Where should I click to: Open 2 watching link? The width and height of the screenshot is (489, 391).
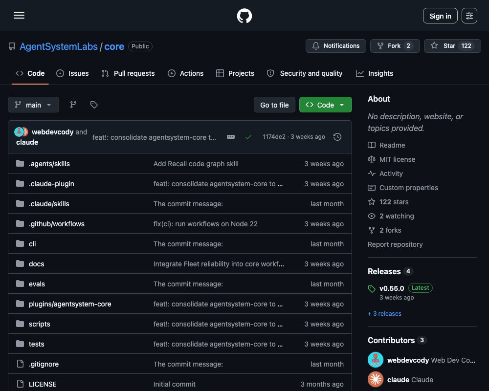[391, 216]
